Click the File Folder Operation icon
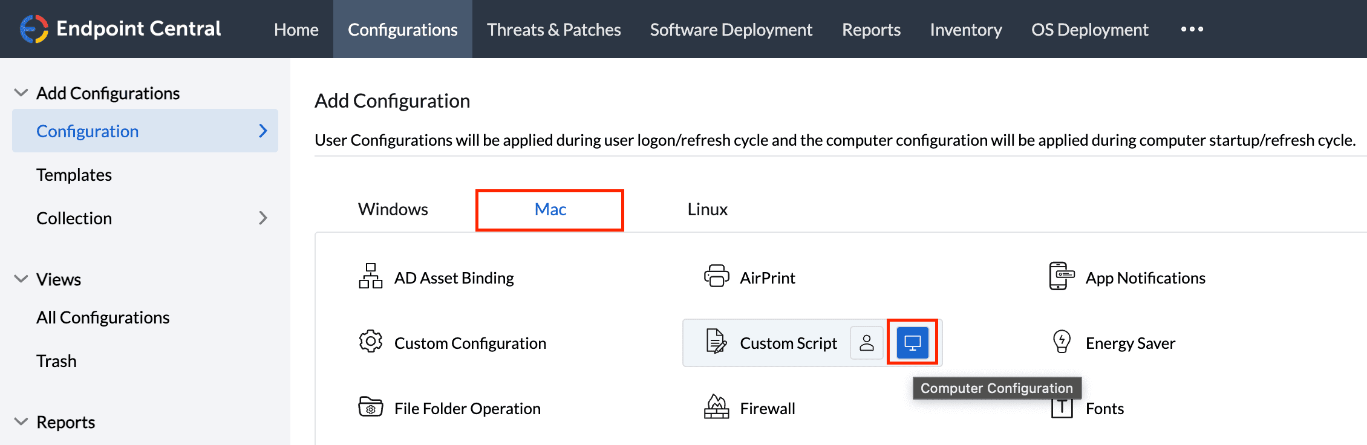Viewport: 1367px width, 445px height. coord(370,407)
